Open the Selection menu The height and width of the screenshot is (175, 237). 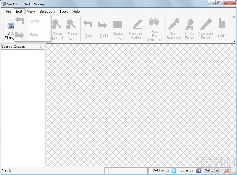click(47, 12)
